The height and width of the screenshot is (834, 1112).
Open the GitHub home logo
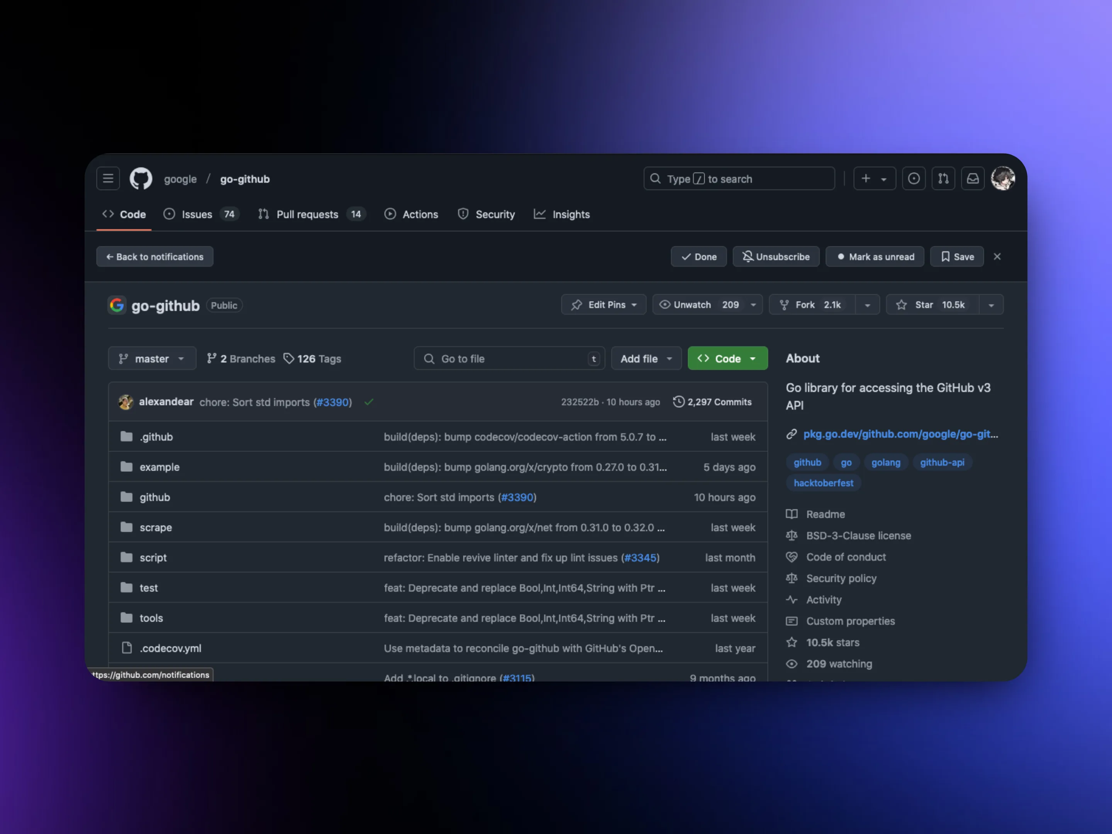pos(141,178)
